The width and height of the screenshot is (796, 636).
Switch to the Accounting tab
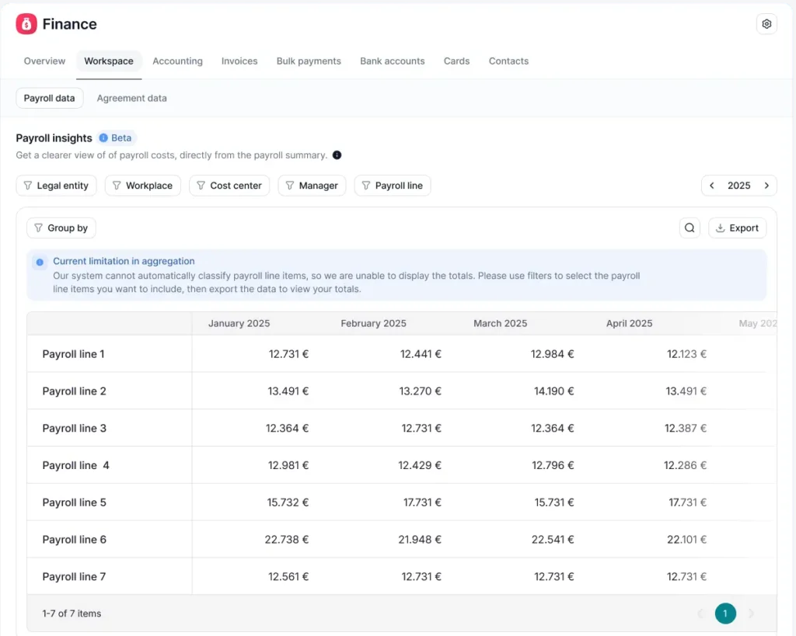pos(178,61)
